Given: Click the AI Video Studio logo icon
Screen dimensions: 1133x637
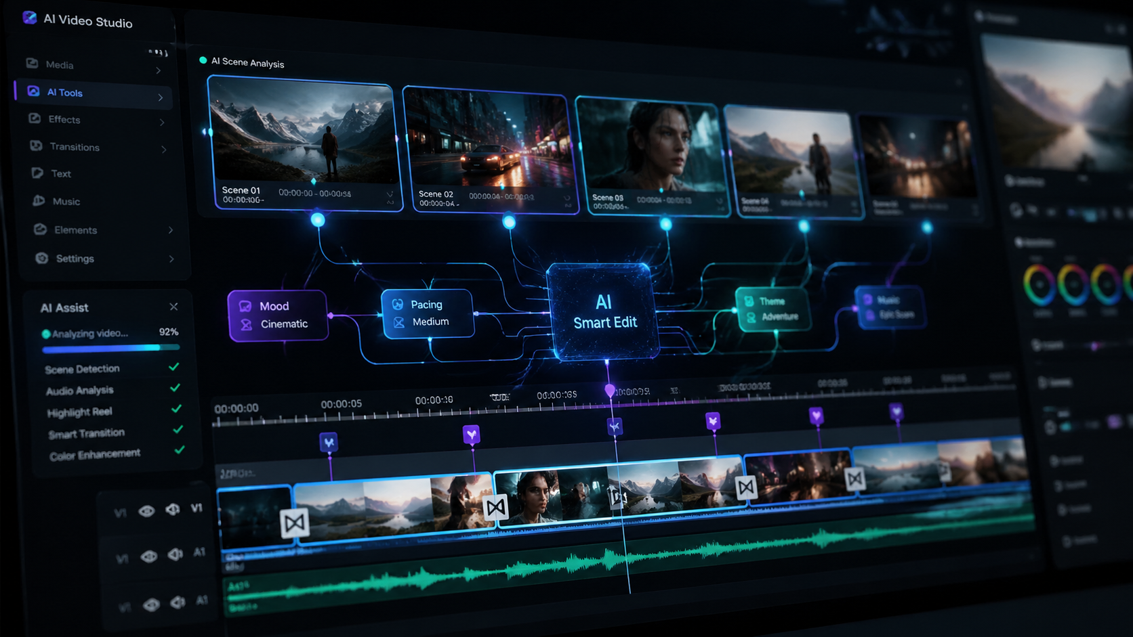Looking at the screenshot, I should tap(29, 18).
